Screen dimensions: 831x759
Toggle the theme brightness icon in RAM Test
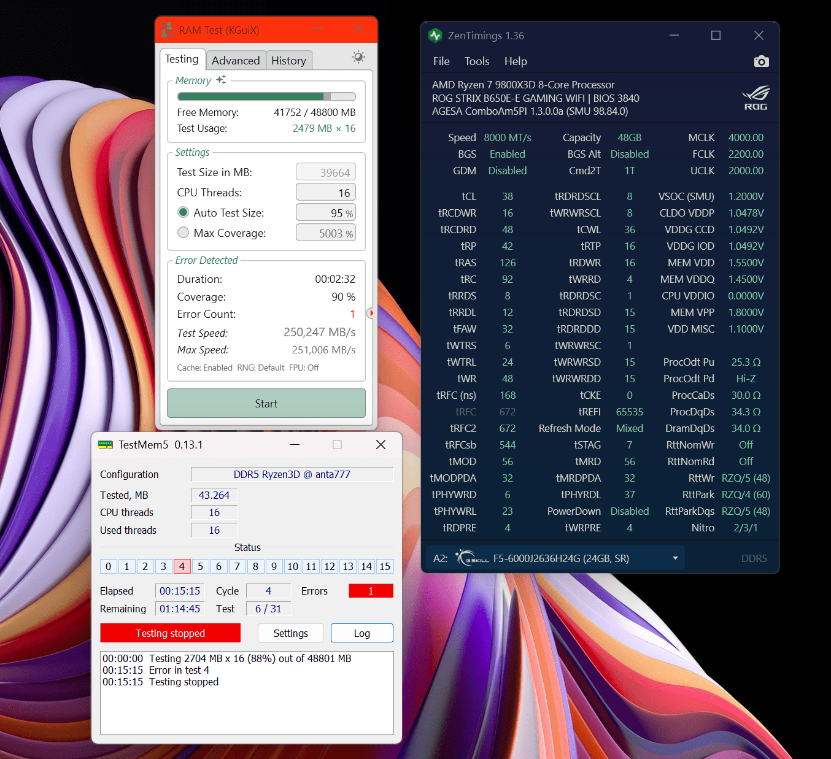click(358, 57)
